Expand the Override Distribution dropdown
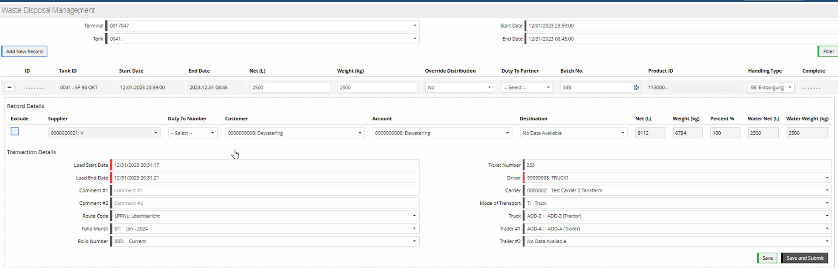The image size is (838, 271). [x=459, y=88]
